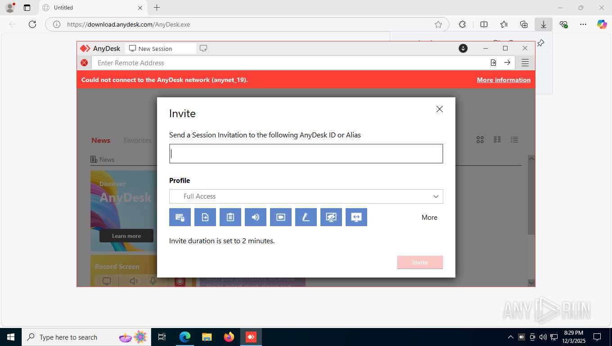The height and width of the screenshot is (346, 612).
Task: Open Edge collections
Action: coord(524,24)
